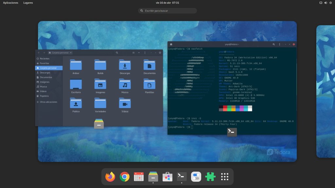Launch Firefox from the dock
Image resolution: width=335 pixels, height=188 pixels.
click(110, 177)
